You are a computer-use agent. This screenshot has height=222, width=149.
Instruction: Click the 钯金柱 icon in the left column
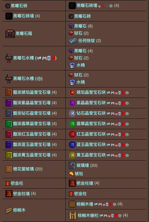click(x=8, y=184)
